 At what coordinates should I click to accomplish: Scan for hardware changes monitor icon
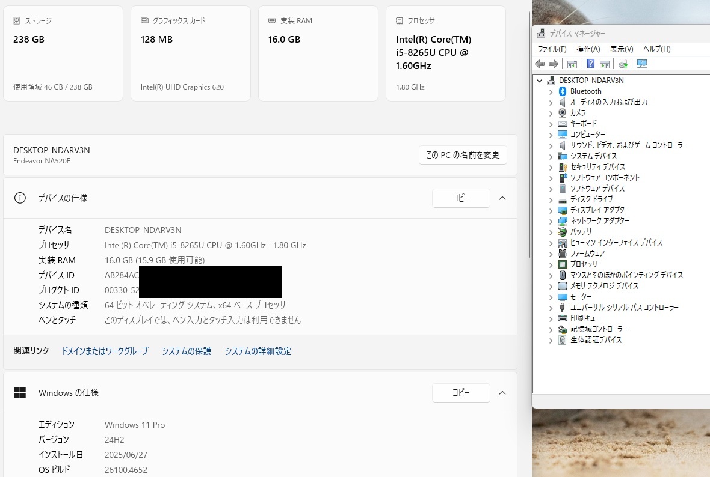coord(641,64)
